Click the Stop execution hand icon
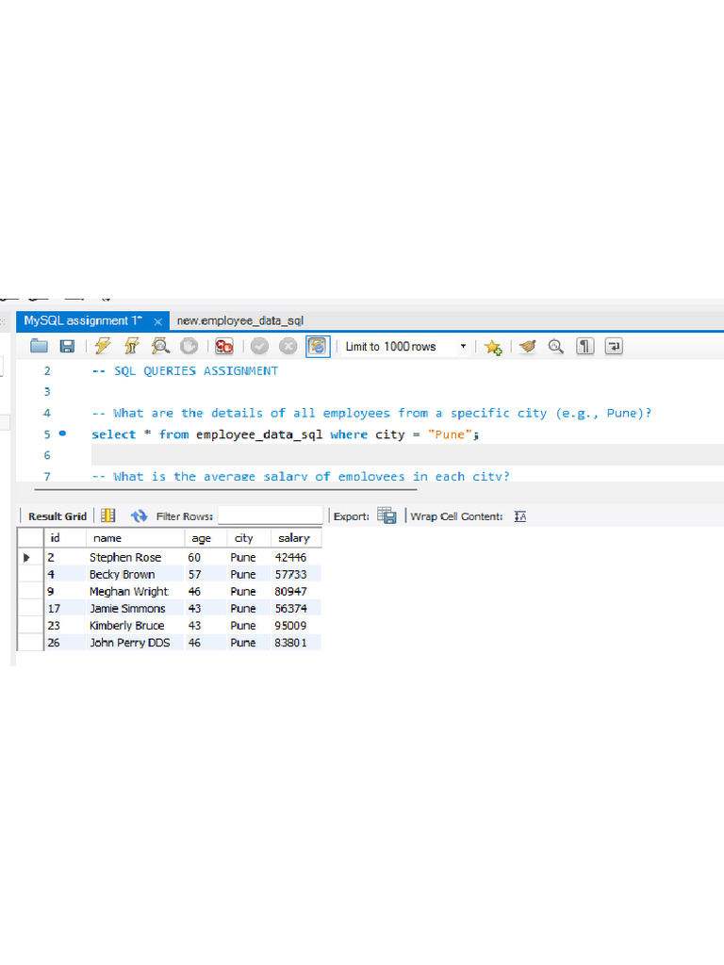This screenshot has height=965, width=724. [189, 347]
